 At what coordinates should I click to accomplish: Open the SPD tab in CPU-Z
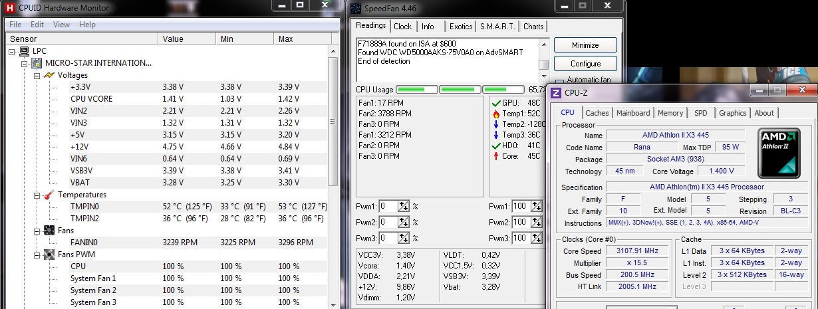point(701,113)
